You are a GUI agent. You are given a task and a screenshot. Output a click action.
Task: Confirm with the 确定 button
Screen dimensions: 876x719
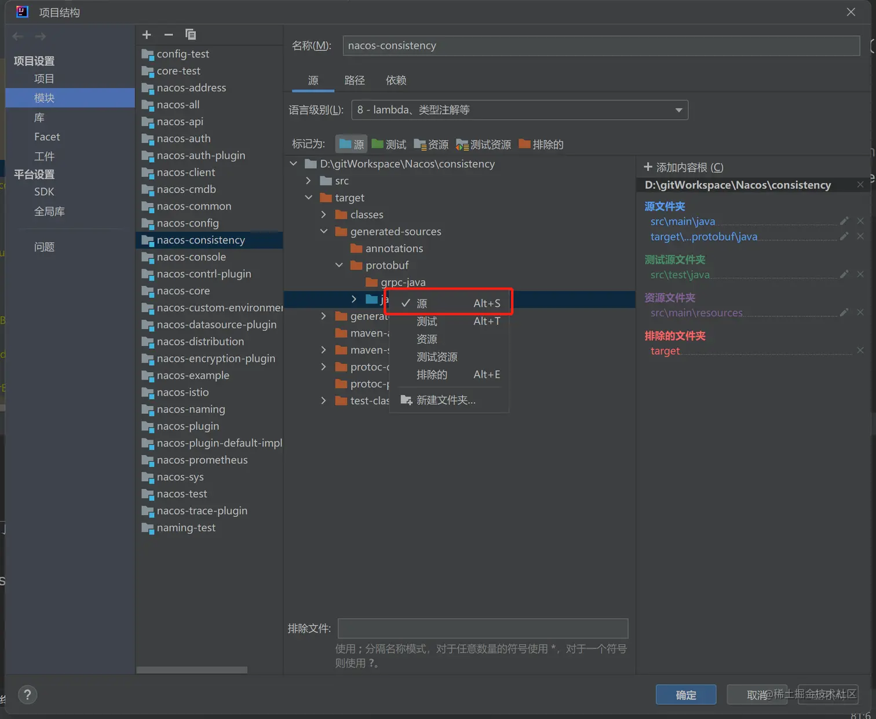pyautogui.click(x=686, y=695)
